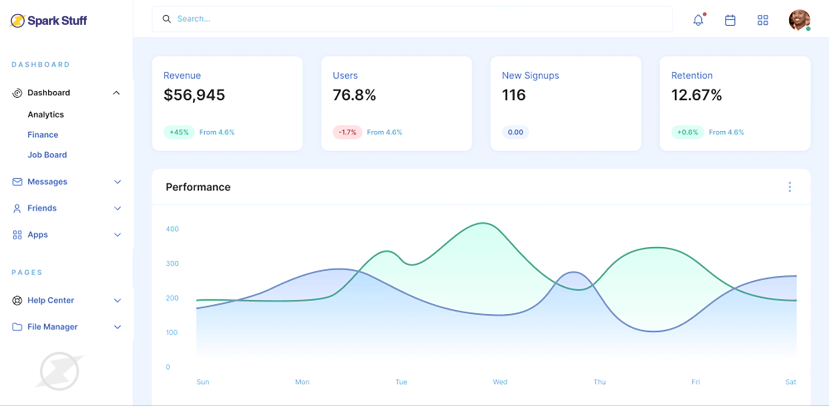
Task: Click the user profile avatar
Action: pyautogui.click(x=799, y=20)
